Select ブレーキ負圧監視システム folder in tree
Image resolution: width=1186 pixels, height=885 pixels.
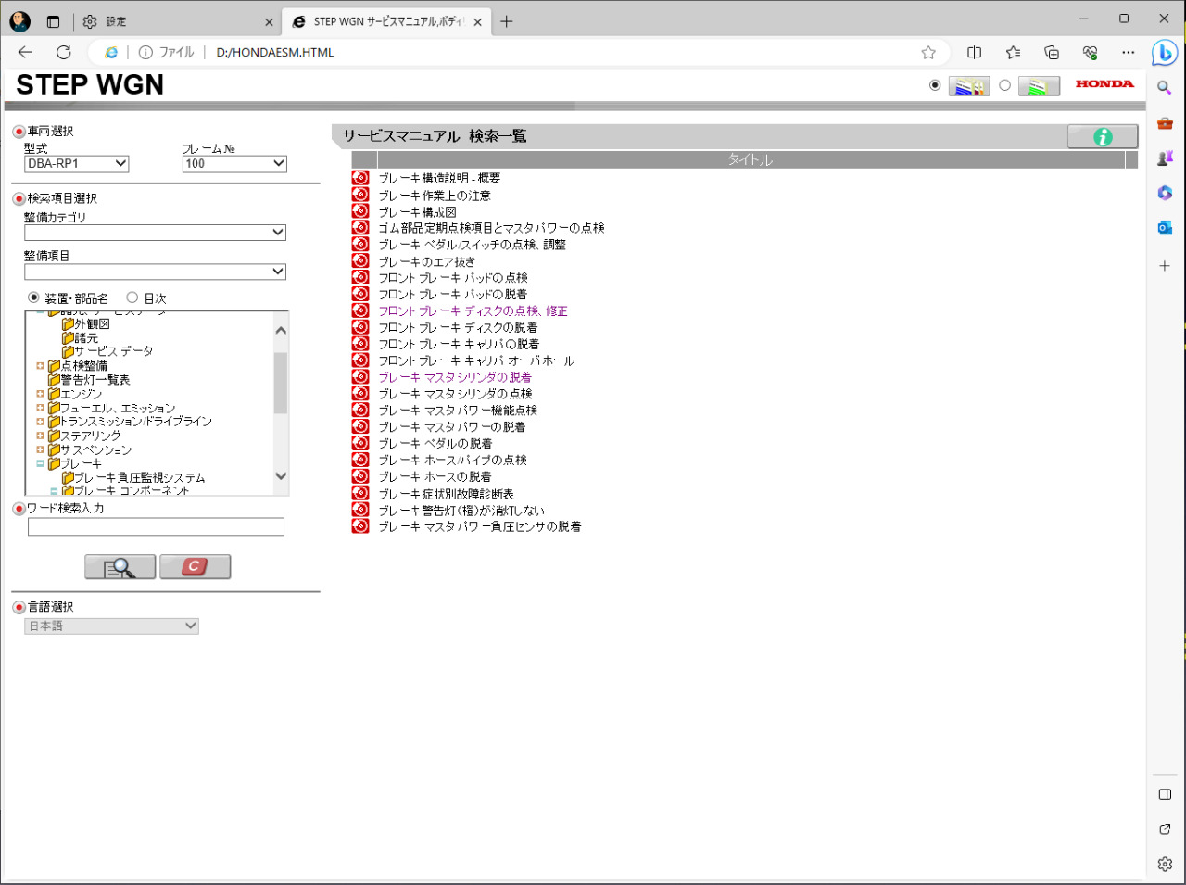coord(133,477)
